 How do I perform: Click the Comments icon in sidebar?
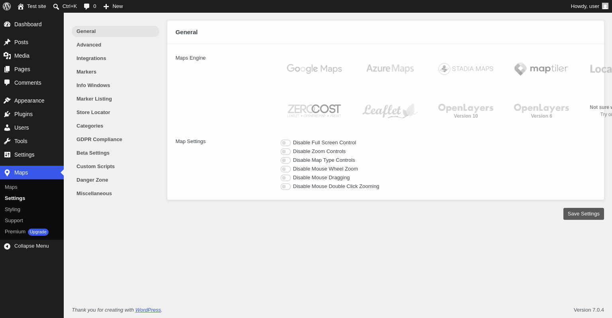(7, 83)
